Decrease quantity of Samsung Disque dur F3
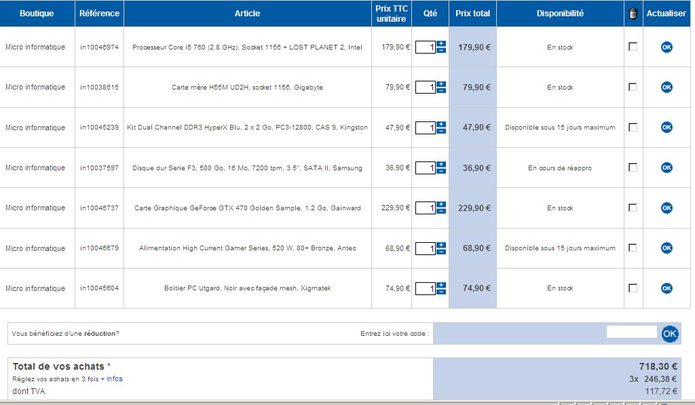This screenshot has height=405, width=695. click(441, 170)
